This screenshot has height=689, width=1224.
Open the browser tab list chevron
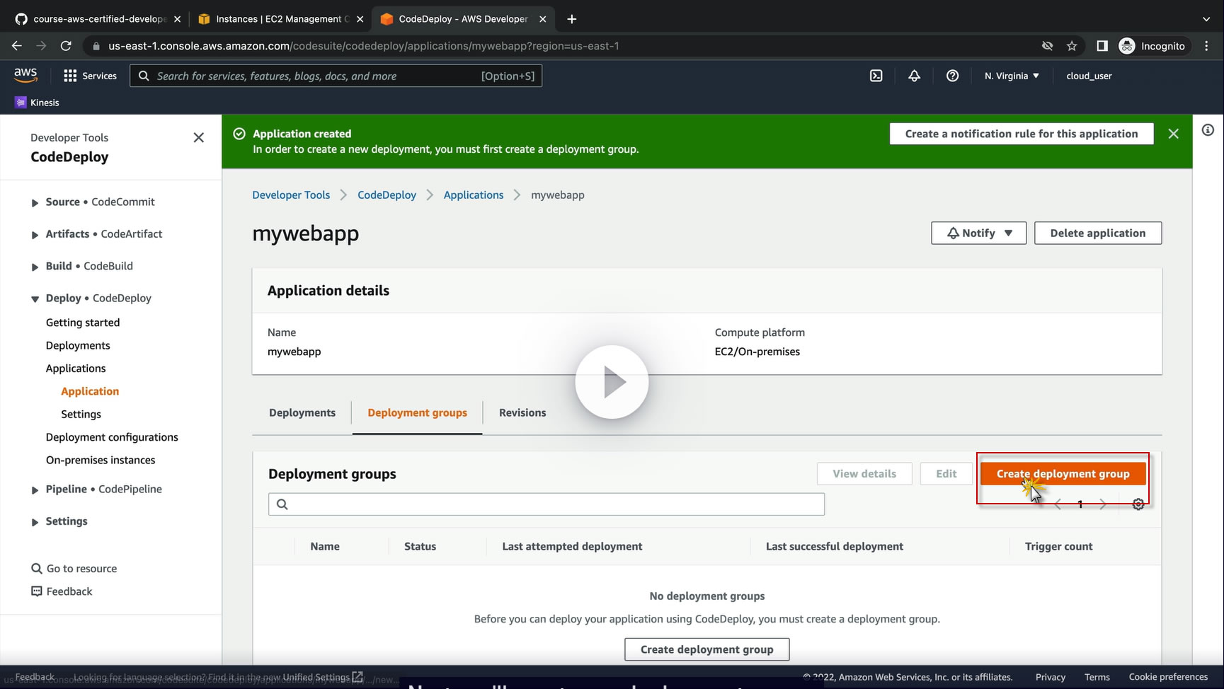pos(1206,19)
